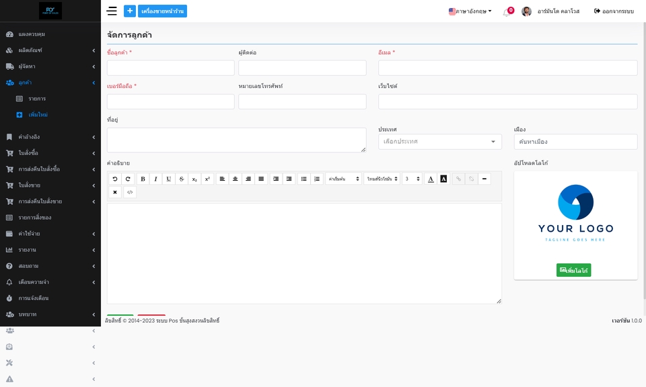Expand the ค่าใช้จ่าย sidebar menu
This screenshot has height=387, width=646.
coord(50,233)
